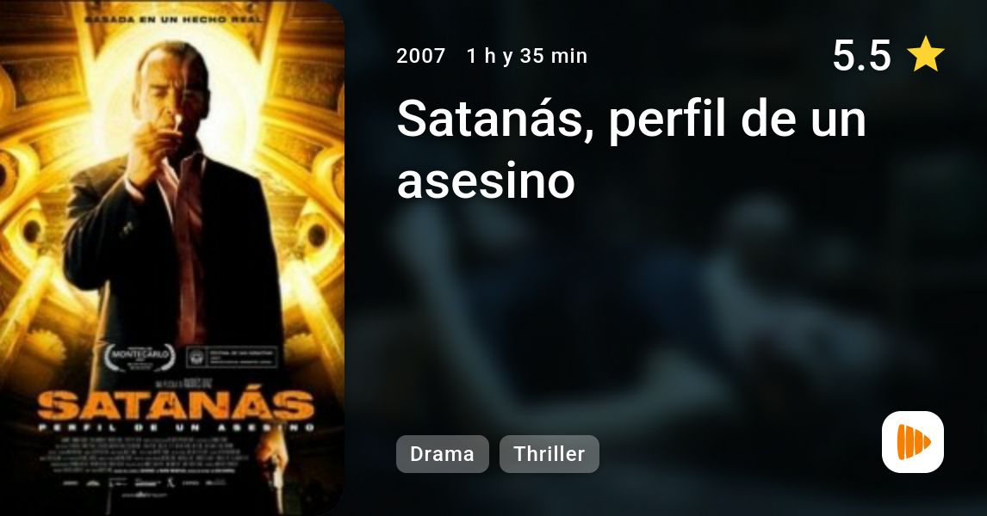The height and width of the screenshot is (516, 987).
Task: Click the handgun at the poster bottom
Action: tap(276, 477)
